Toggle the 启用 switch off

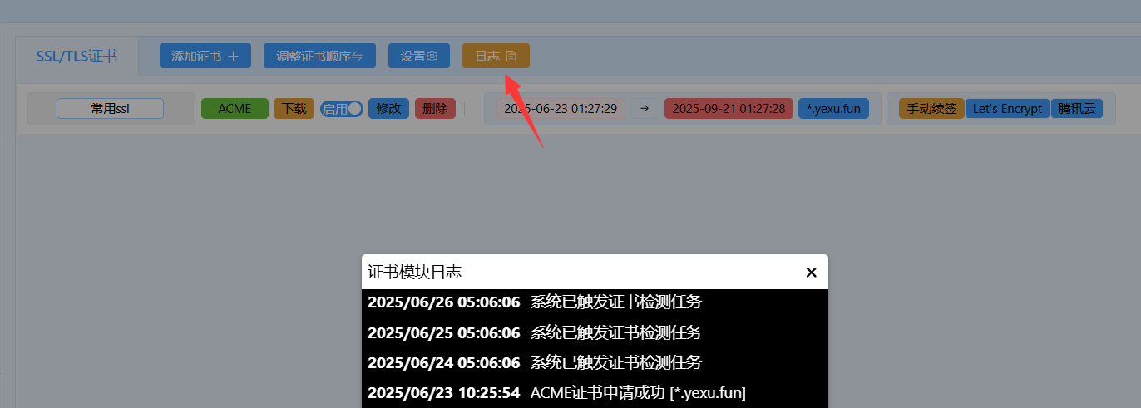342,109
